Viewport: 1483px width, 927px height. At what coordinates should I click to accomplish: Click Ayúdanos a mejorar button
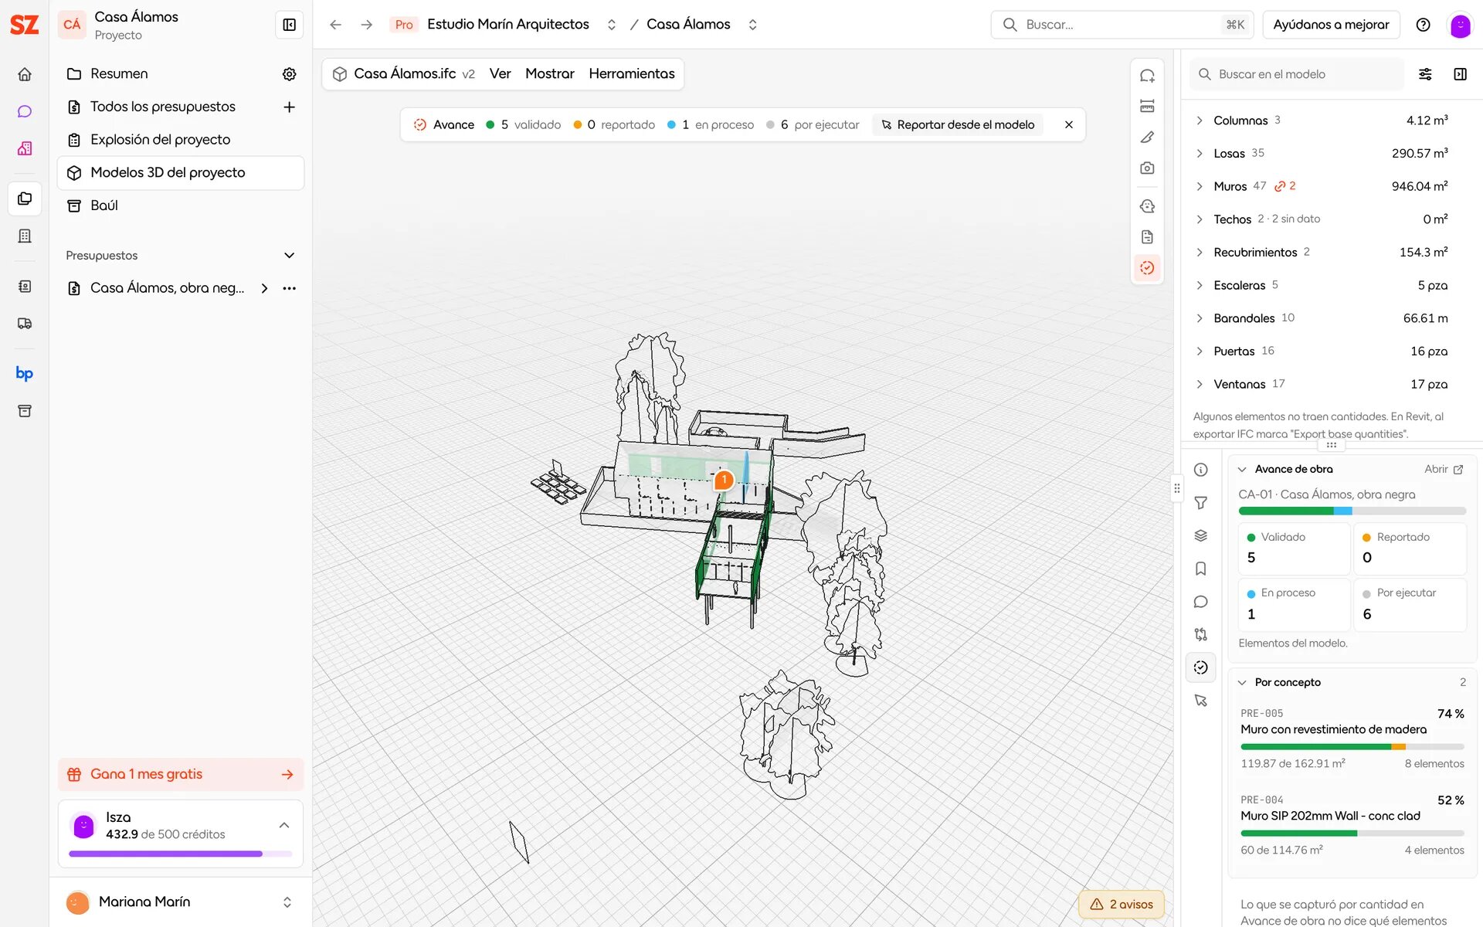(1331, 25)
